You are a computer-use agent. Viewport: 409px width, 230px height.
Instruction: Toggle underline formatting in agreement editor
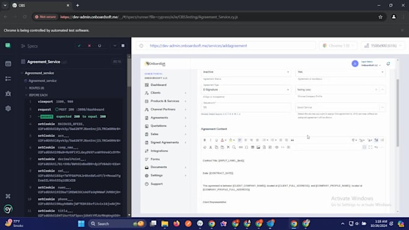point(217,140)
